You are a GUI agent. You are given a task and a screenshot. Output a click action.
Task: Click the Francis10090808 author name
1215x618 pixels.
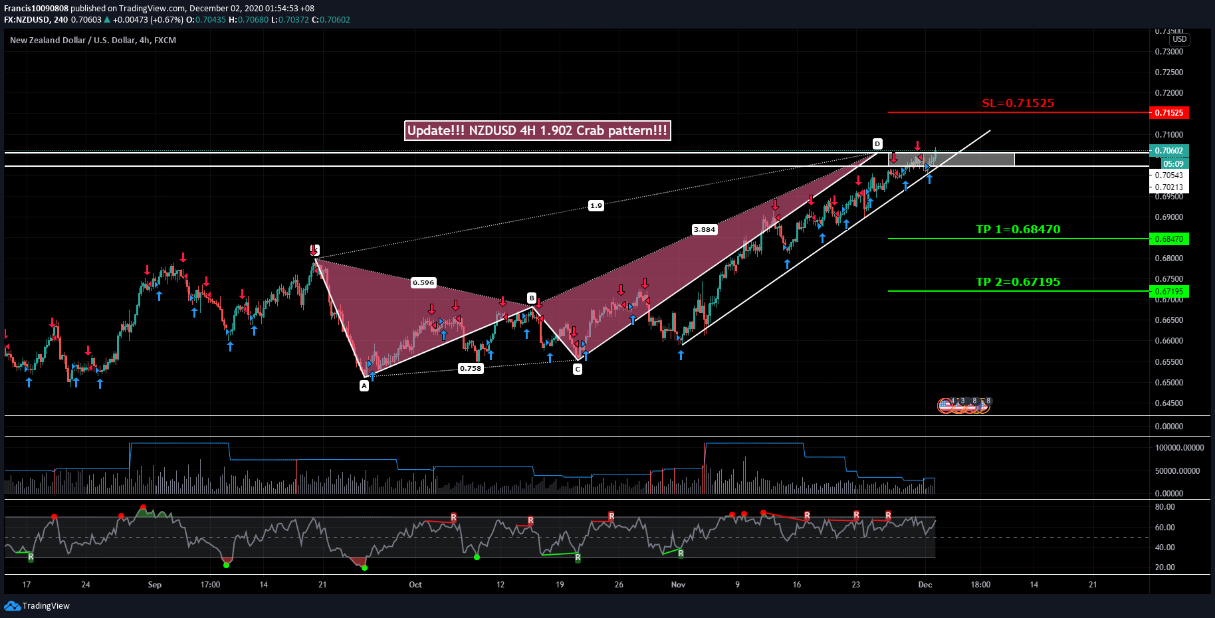tap(36, 9)
